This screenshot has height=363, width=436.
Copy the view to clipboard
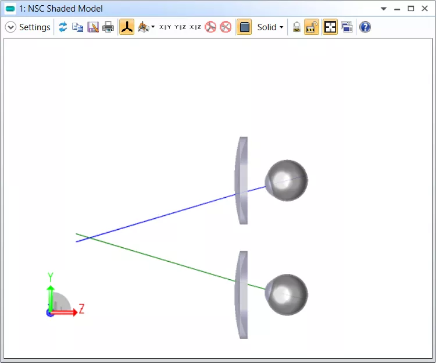point(77,27)
